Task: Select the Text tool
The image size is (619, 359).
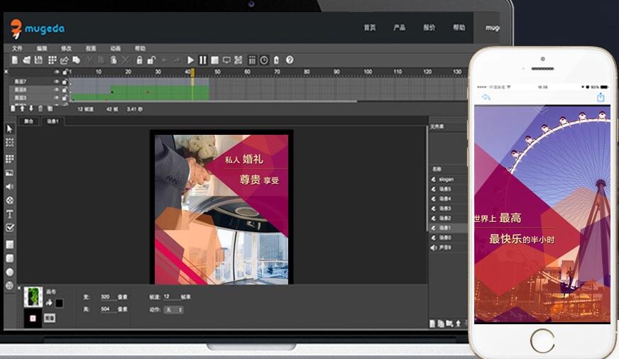Action: (9, 214)
